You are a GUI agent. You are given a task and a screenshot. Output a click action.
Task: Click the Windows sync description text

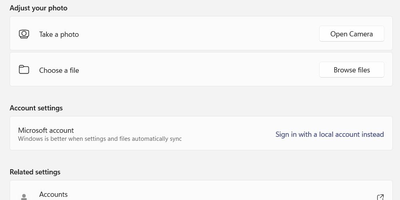(100, 139)
